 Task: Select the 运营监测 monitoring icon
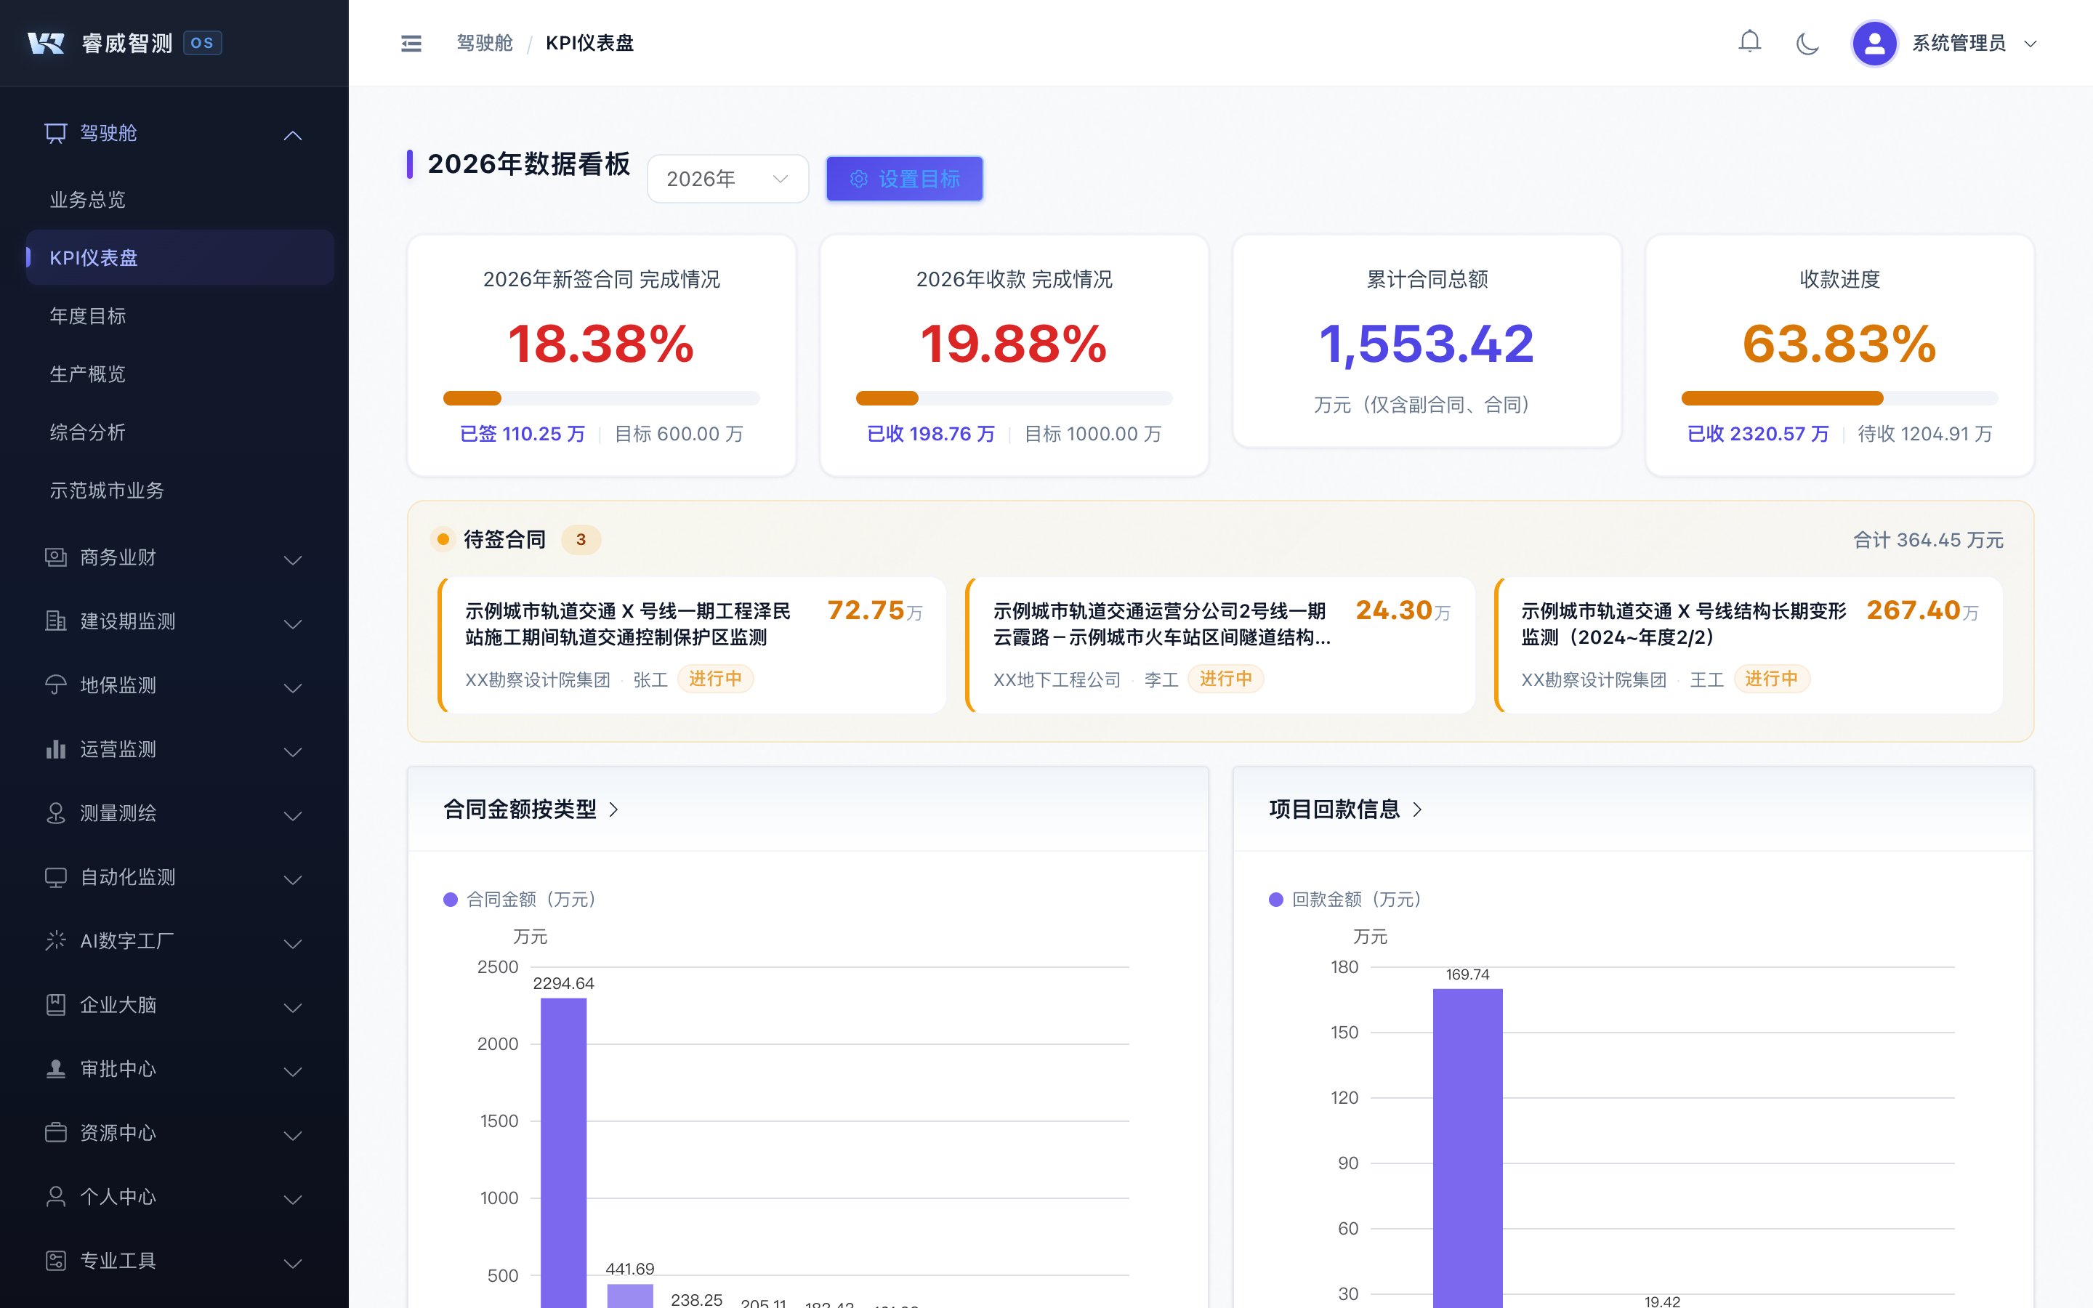(x=55, y=749)
